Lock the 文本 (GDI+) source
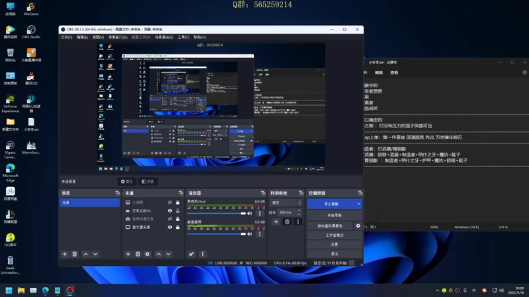Image resolution: width=529 pixels, height=297 pixels. pos(178,211)
